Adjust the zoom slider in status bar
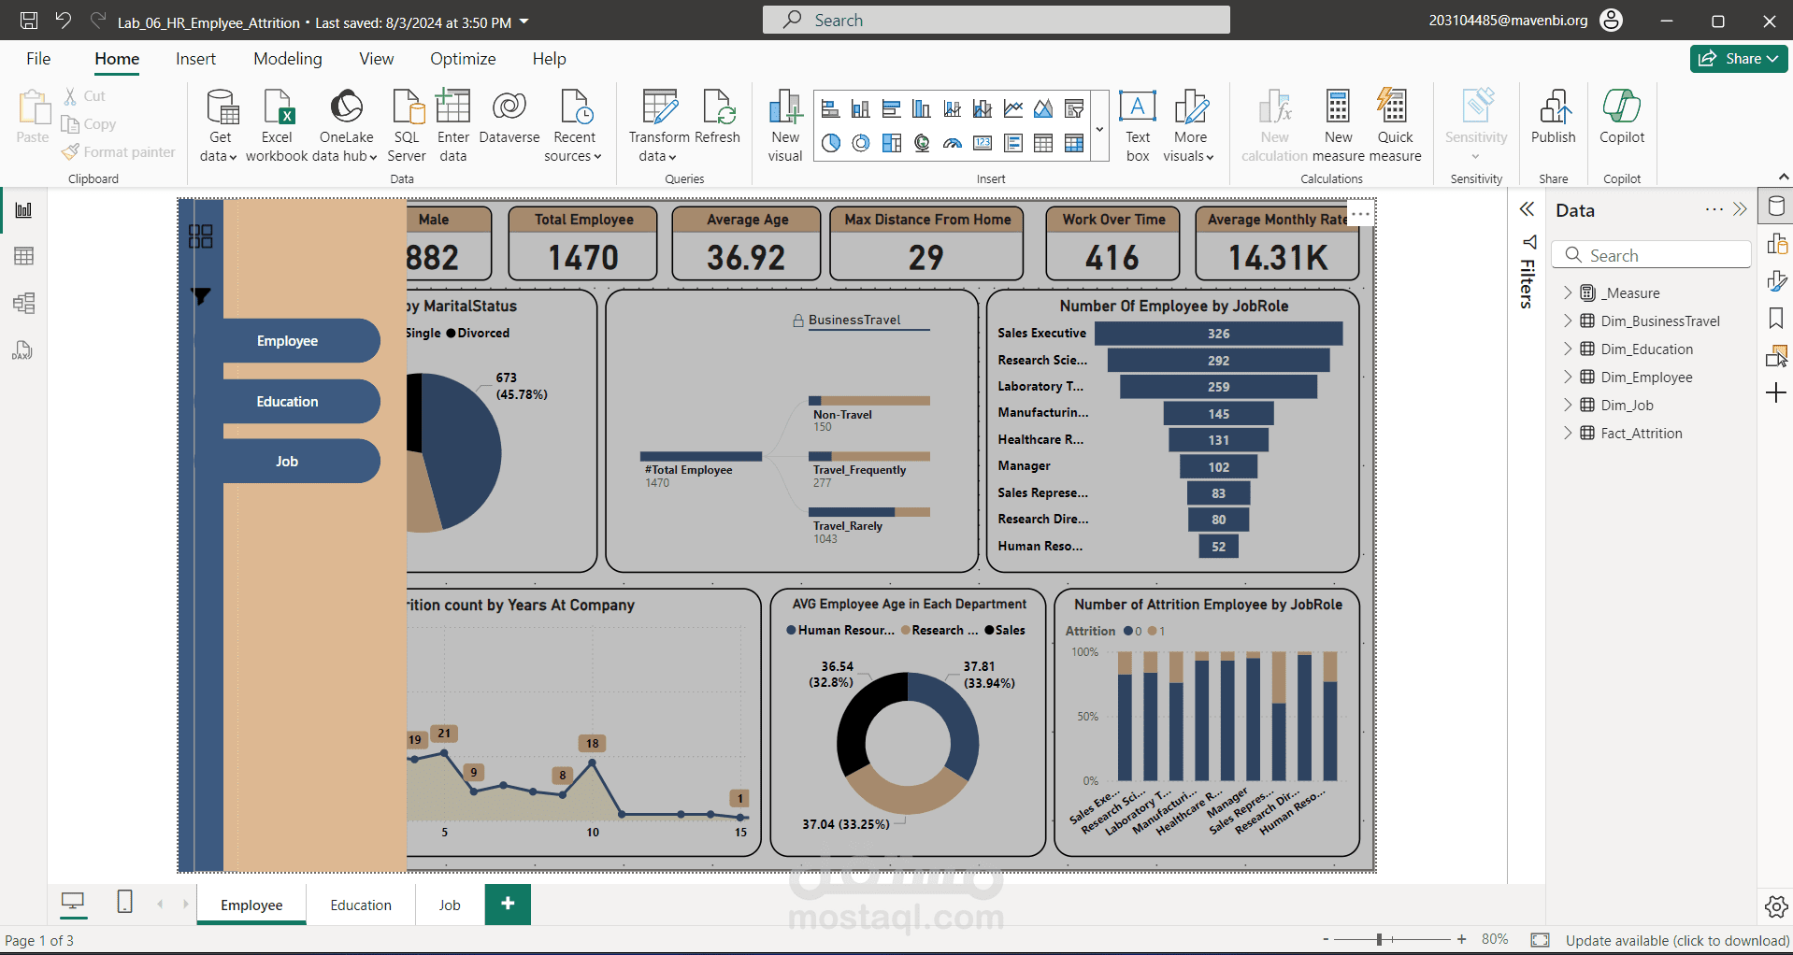The image size is (1793, 955). coord(1379,939)
